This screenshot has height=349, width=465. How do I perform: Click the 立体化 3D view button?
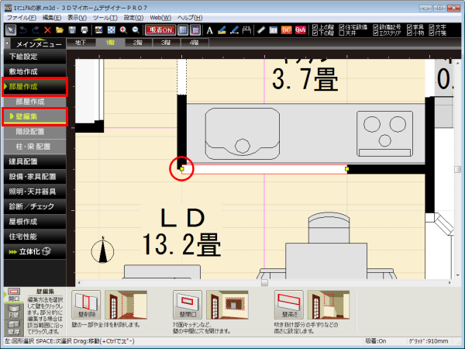(36, 251)
